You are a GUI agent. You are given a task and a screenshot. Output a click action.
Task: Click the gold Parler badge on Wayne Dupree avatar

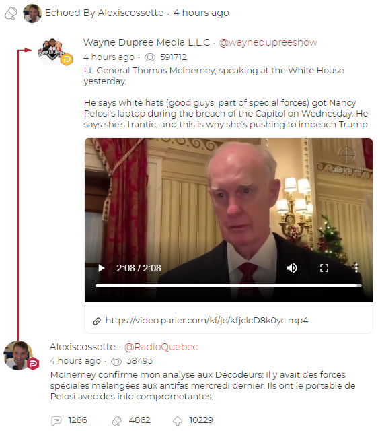tap(66, 59)
